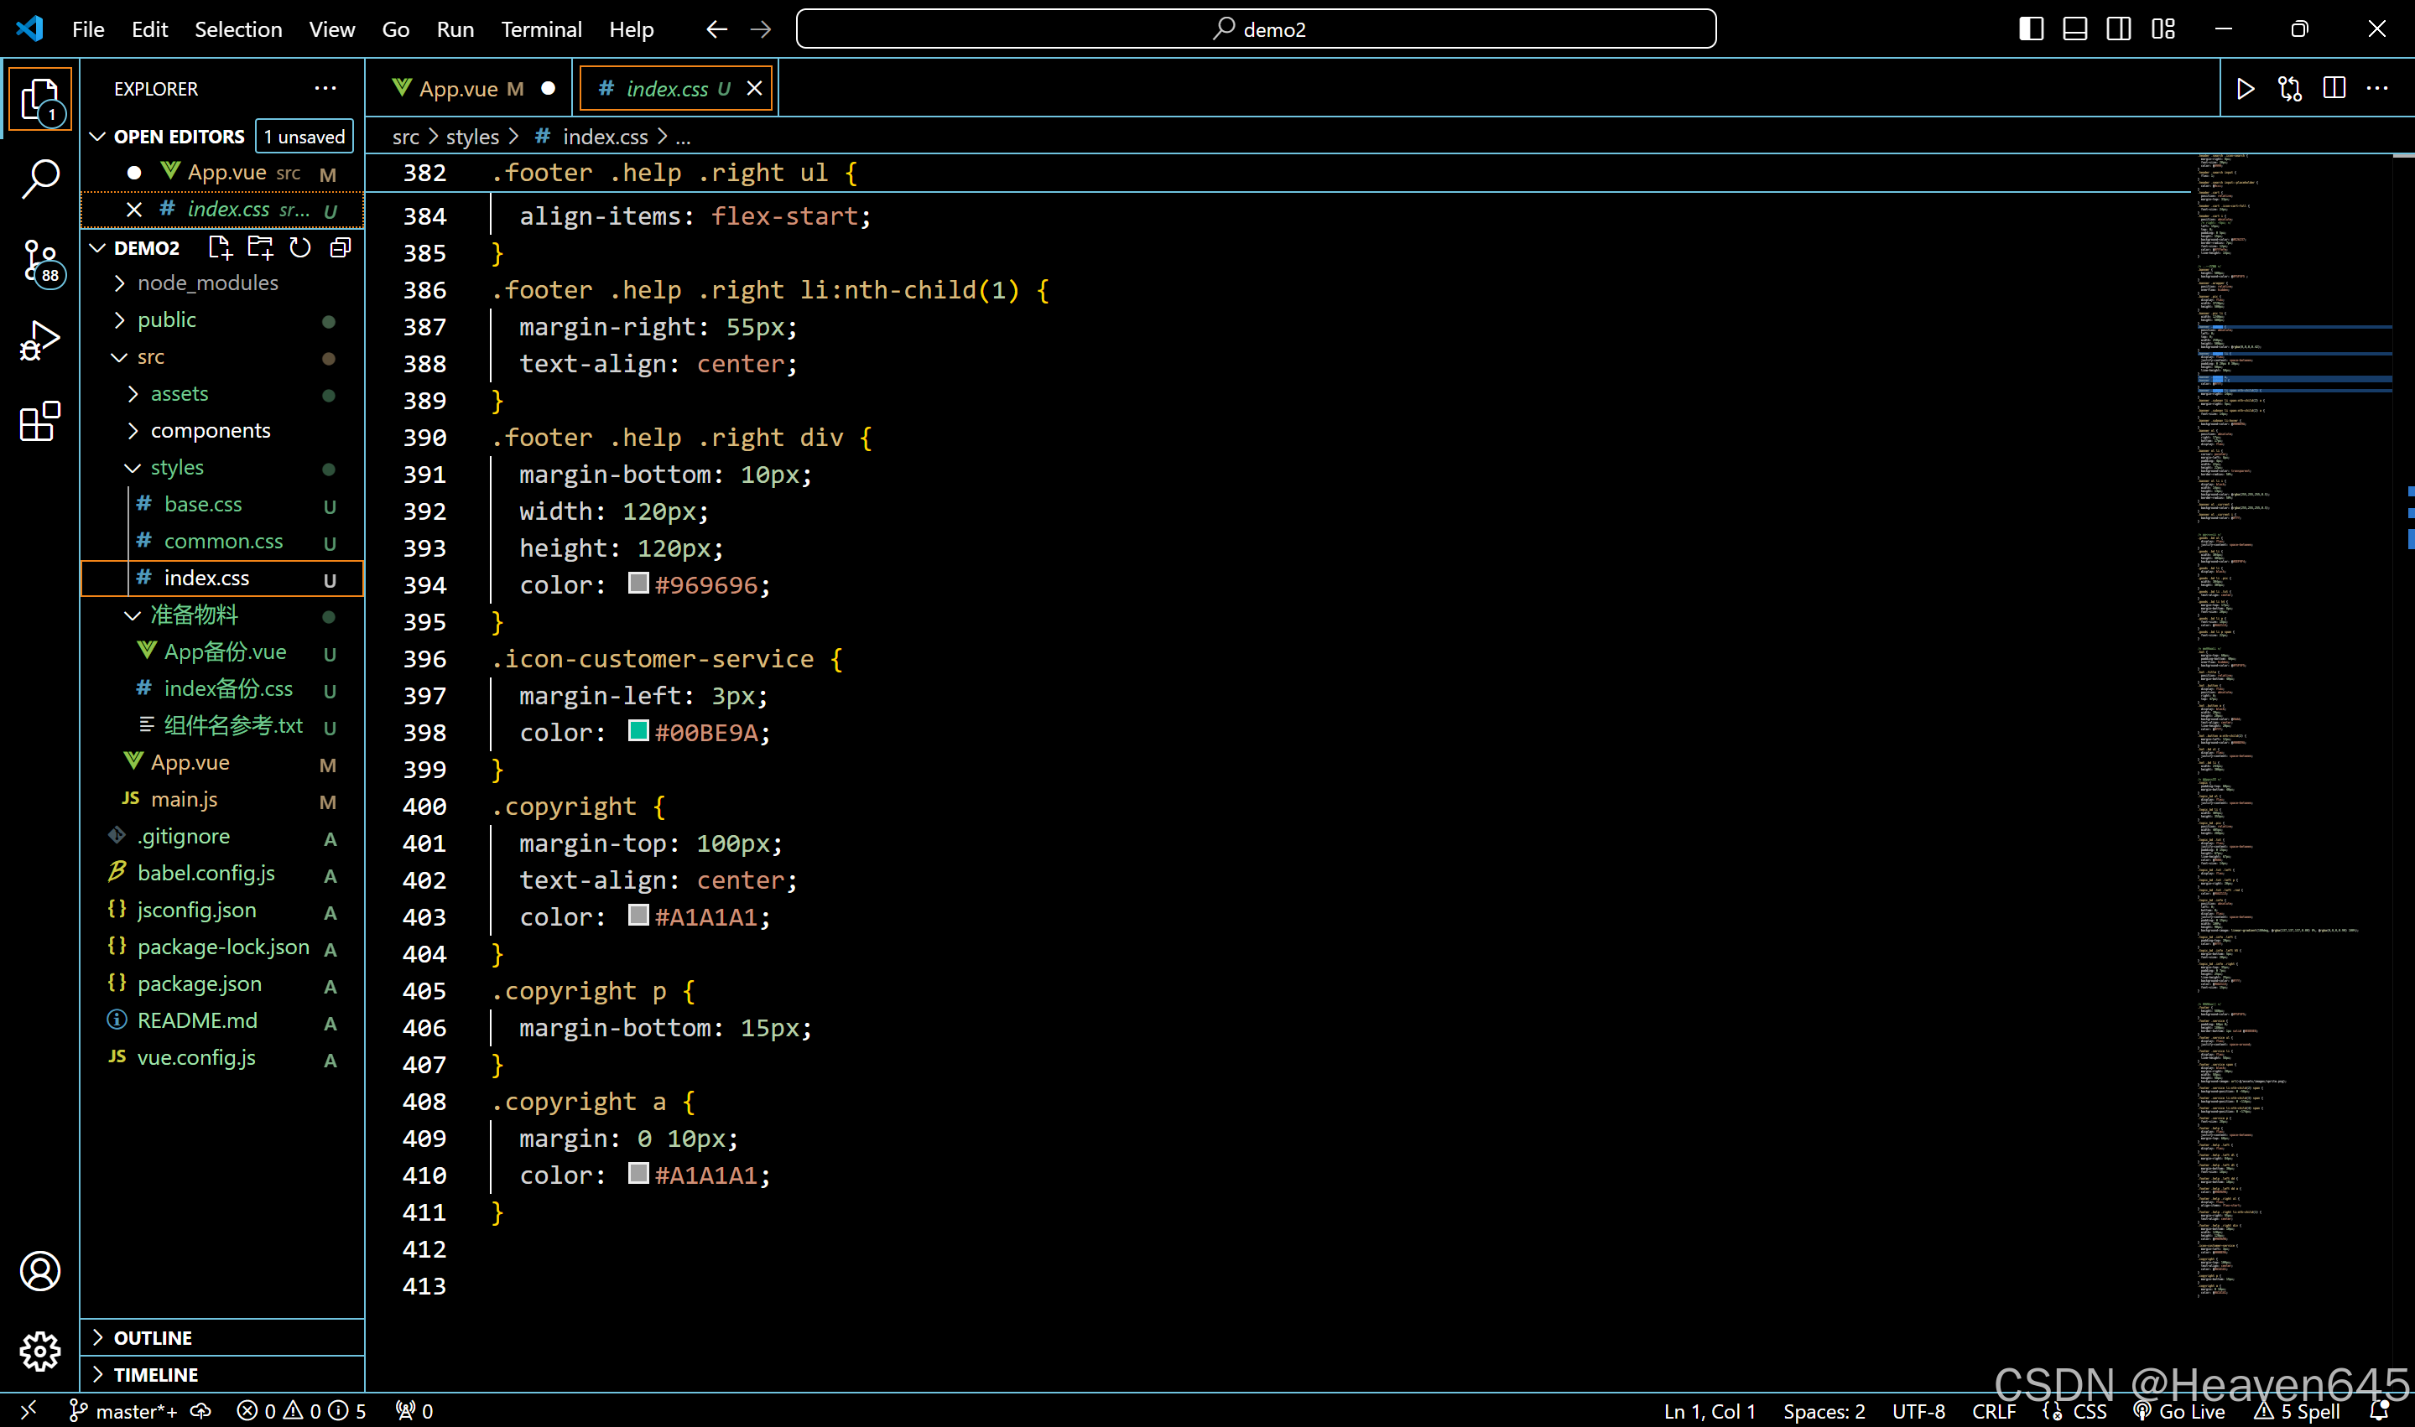Open color picker for #A1A1A1 on line 403
2415x1427 pixels.
click(638, 916)
